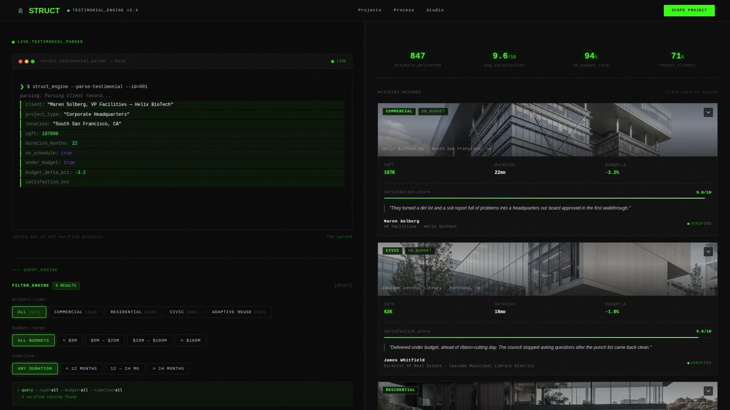This screenshot has width=730, height=410.
Task: Click the STRUCT building logo icon
Action: click(x=21, y=11)
